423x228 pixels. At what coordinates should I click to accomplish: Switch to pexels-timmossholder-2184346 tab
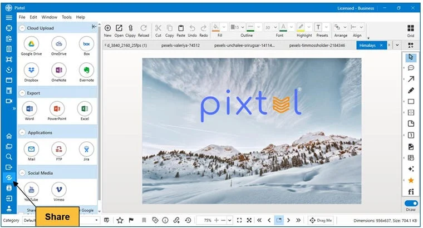[x=317, y=45]
